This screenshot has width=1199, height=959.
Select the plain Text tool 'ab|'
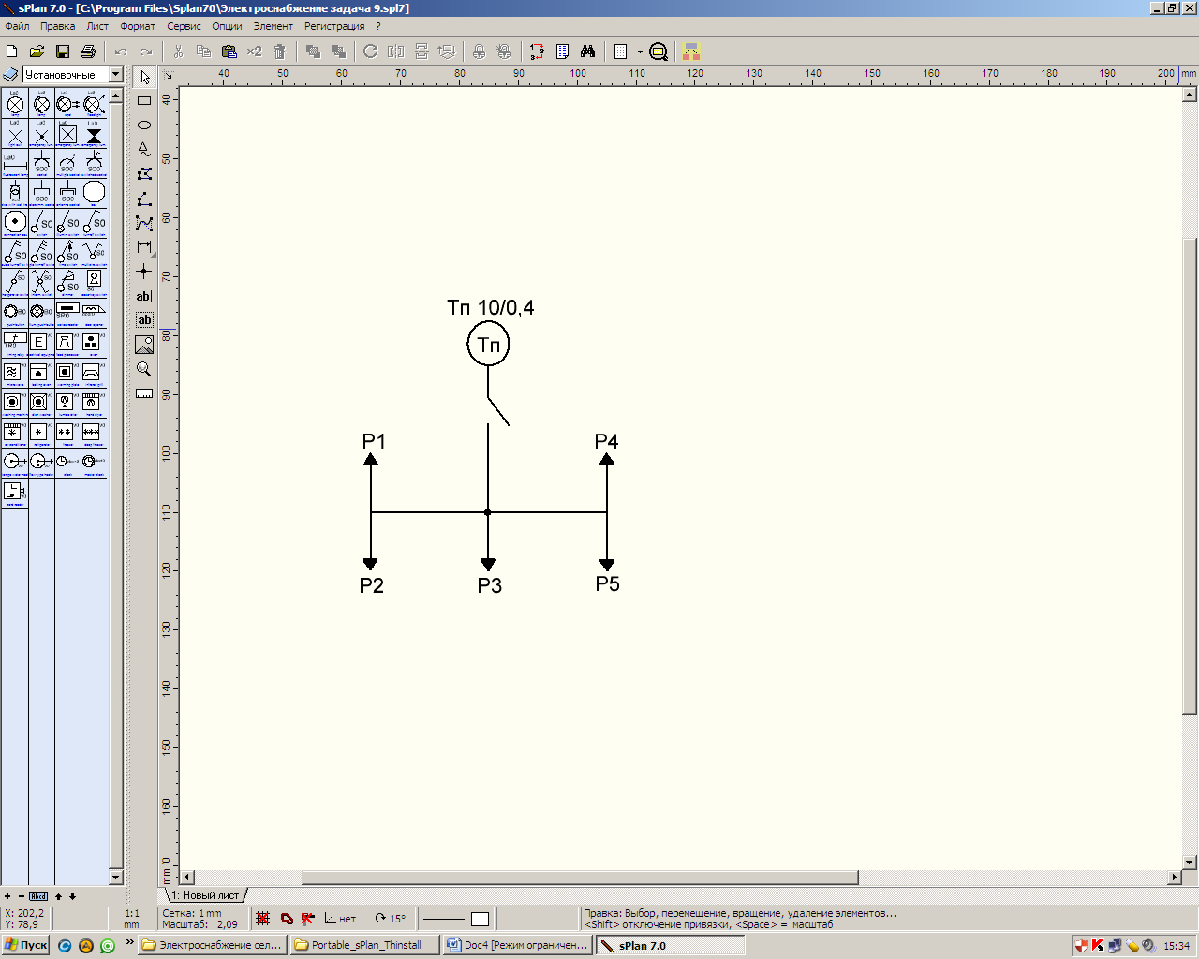pos(144,296)
